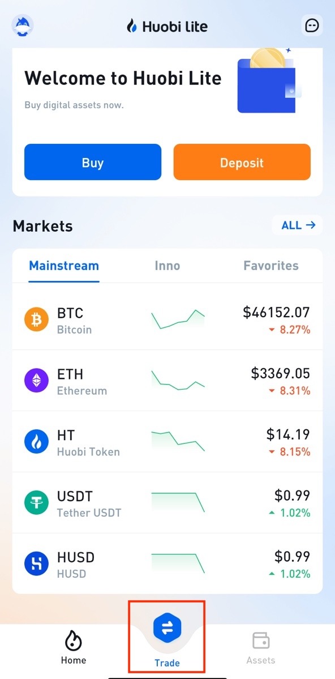View the ETH price $3369.05

point(281,373)
